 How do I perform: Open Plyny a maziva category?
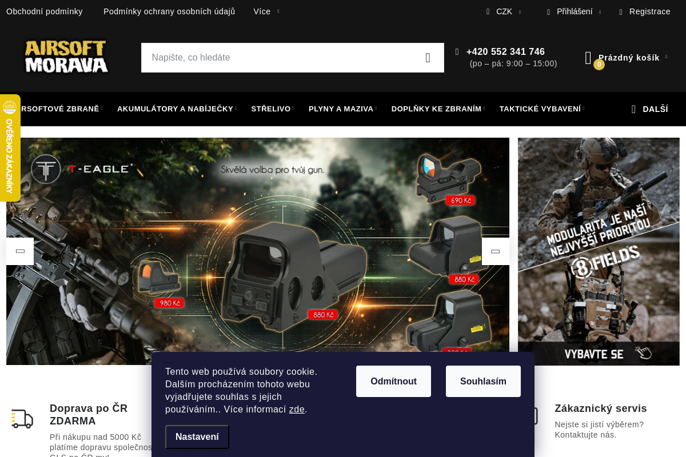pyautogui.click(x=341, y=109)
